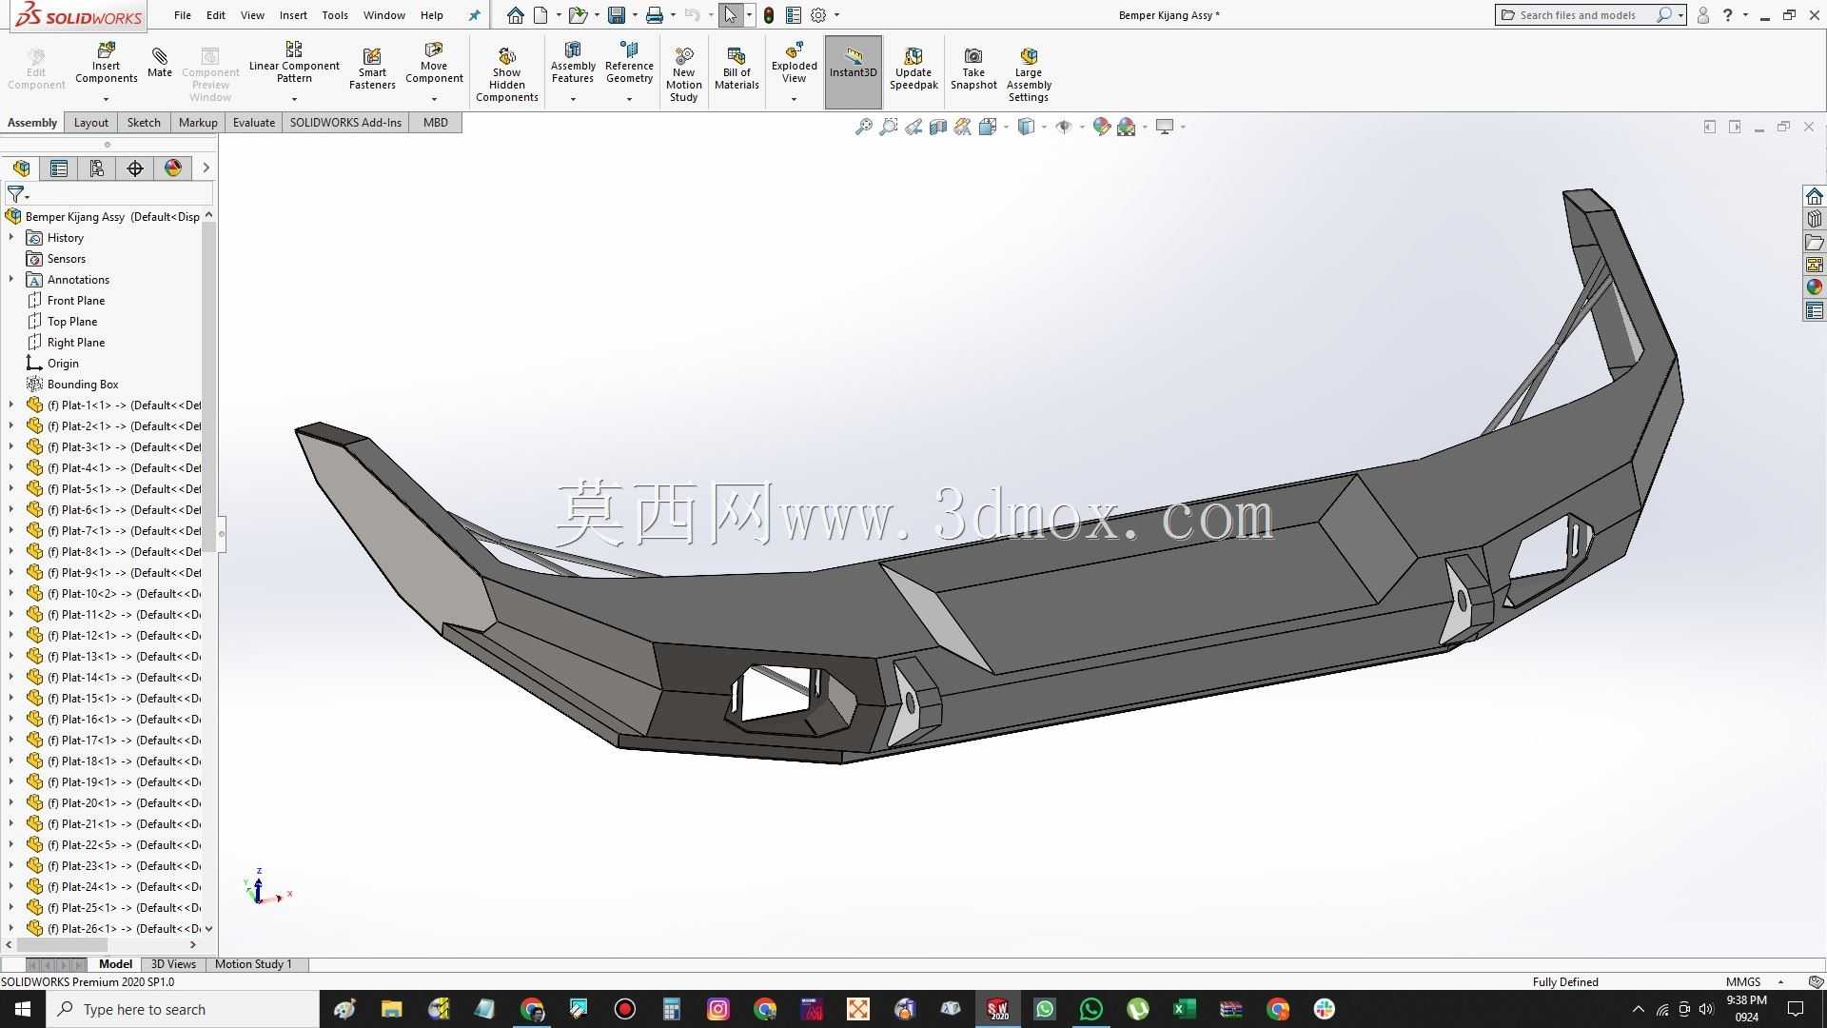Open the ConfigurationManager tab
1827x1028 pixels.
[97, 168]
